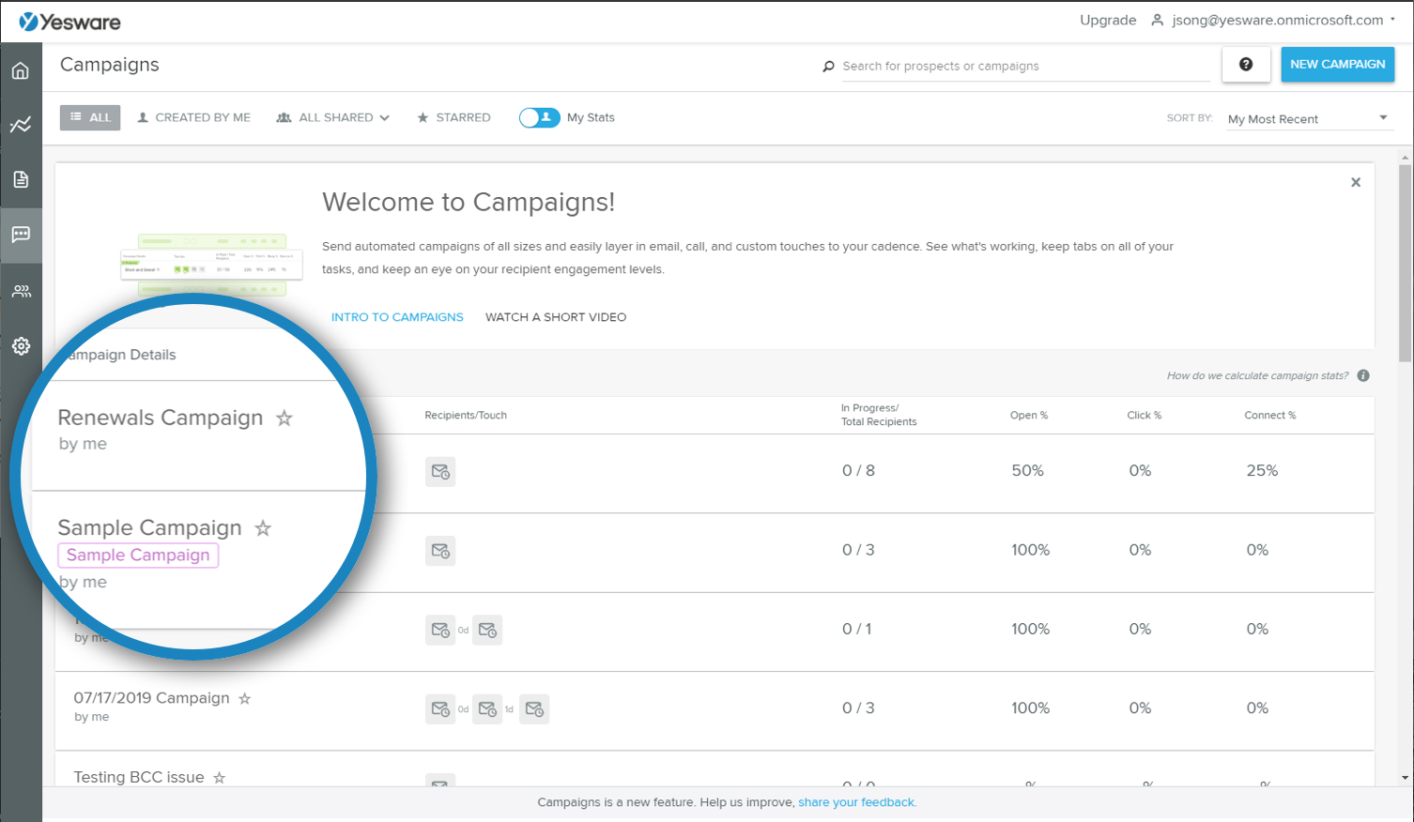The image size is (1414, 822).
Task: Open the Home sidebar icon
Action: tap(21, 69)
